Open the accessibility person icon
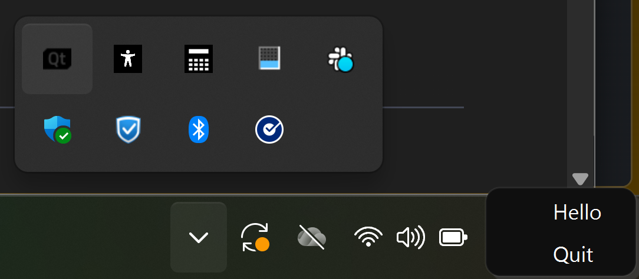This screenshot has width=639, height=279. [x=128, y=59]
